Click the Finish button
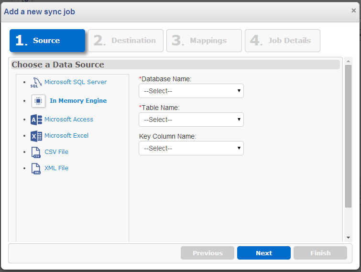This screenshot has height=272, width=361. [320, 253]
